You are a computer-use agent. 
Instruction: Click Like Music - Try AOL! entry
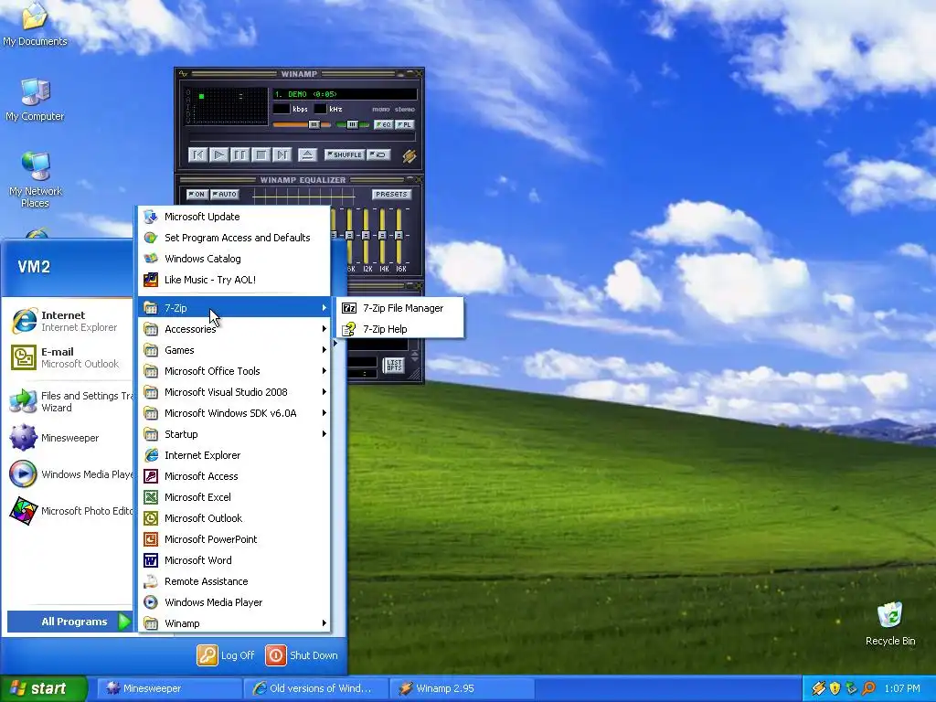pyautogui.click(x=235, y=280)
